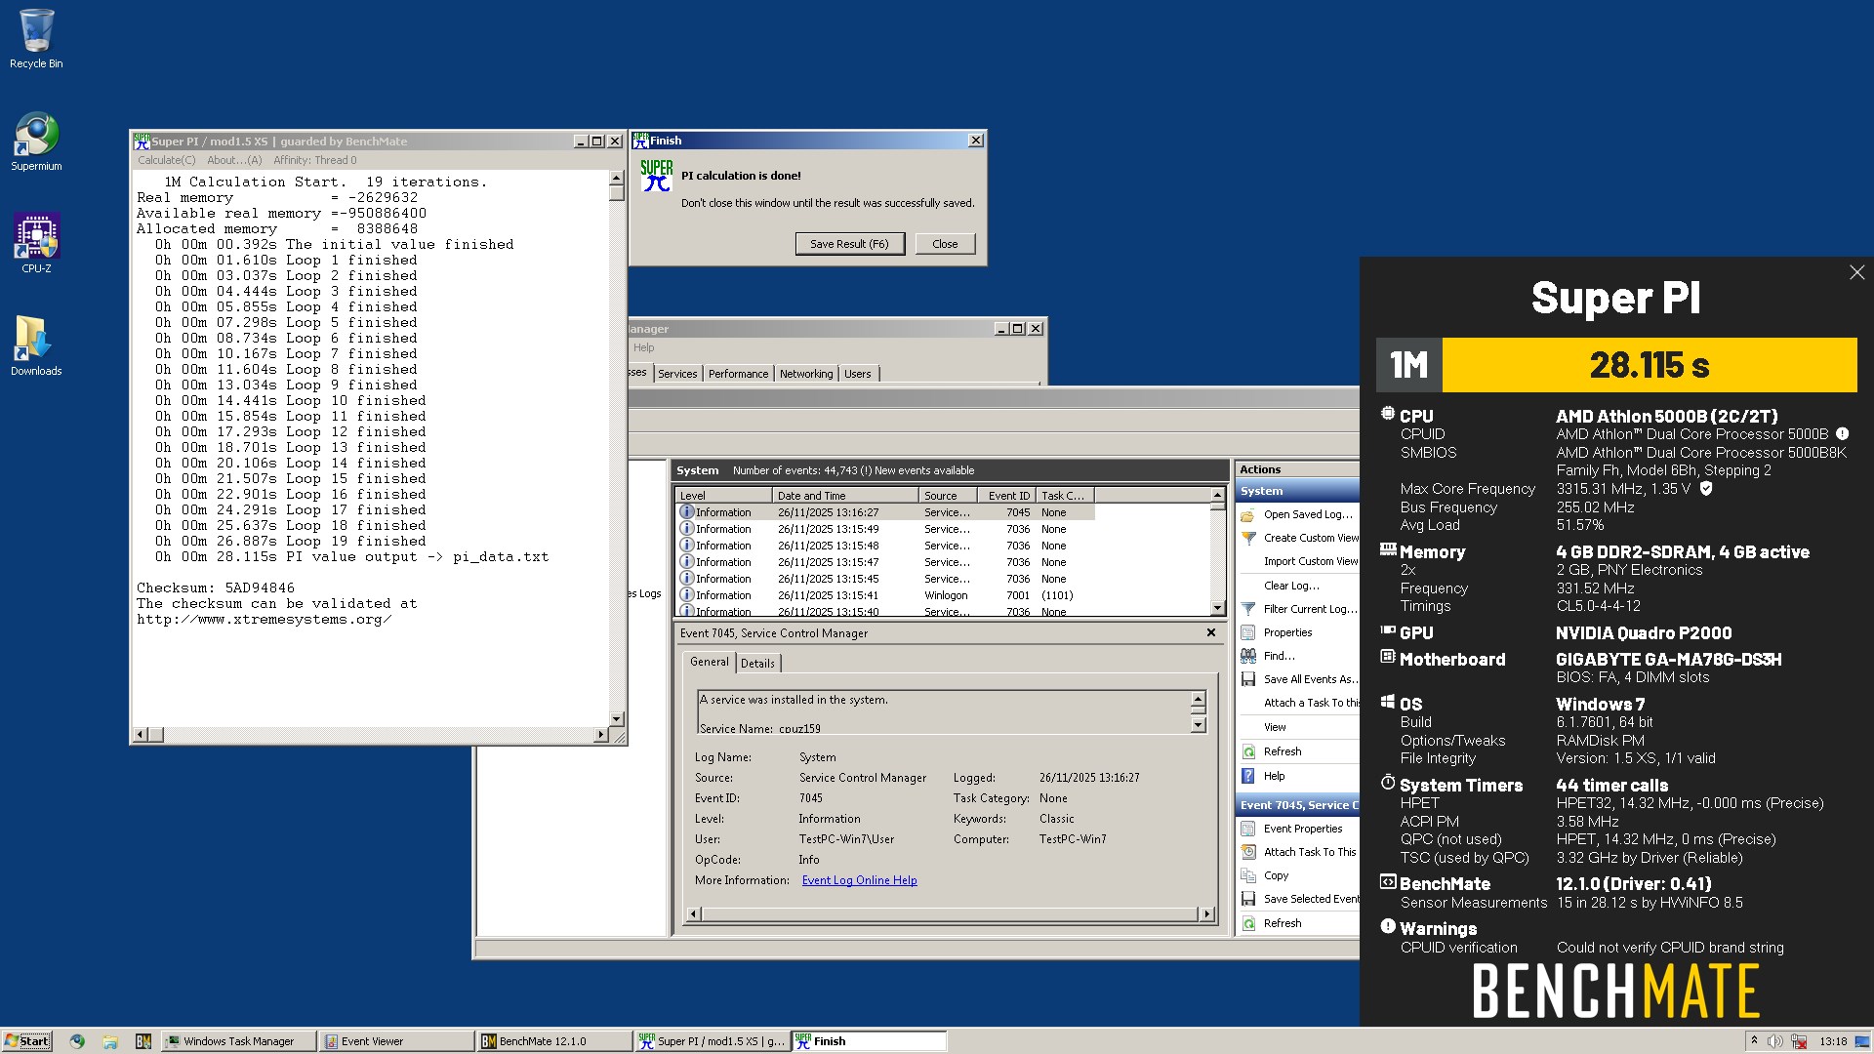Click the volume speaker tray icon
The image size is (1874, 1054).
click(x=1775, y=1041)
